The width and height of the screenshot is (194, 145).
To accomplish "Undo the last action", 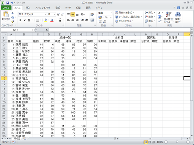I will pyautogui.click(x=12, y=3).
